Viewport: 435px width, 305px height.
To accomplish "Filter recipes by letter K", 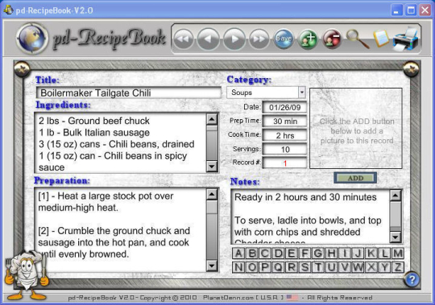I will click(371, 253).
